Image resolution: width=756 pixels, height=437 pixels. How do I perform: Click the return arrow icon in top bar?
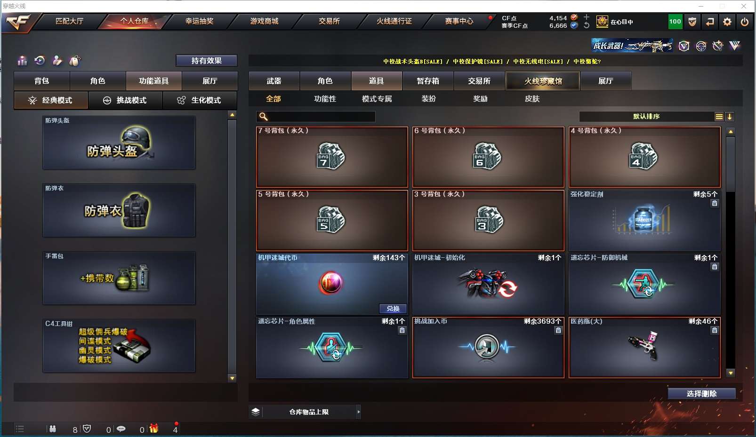tap(710, 22)
